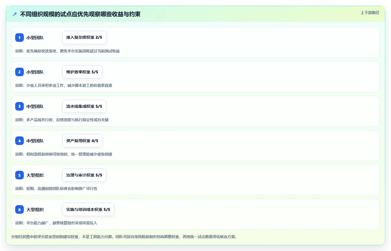The width and height of the screenshot is (391, 251).
Task: Click the 上下游路径 label in the header
Action: (x=370, y=13)
